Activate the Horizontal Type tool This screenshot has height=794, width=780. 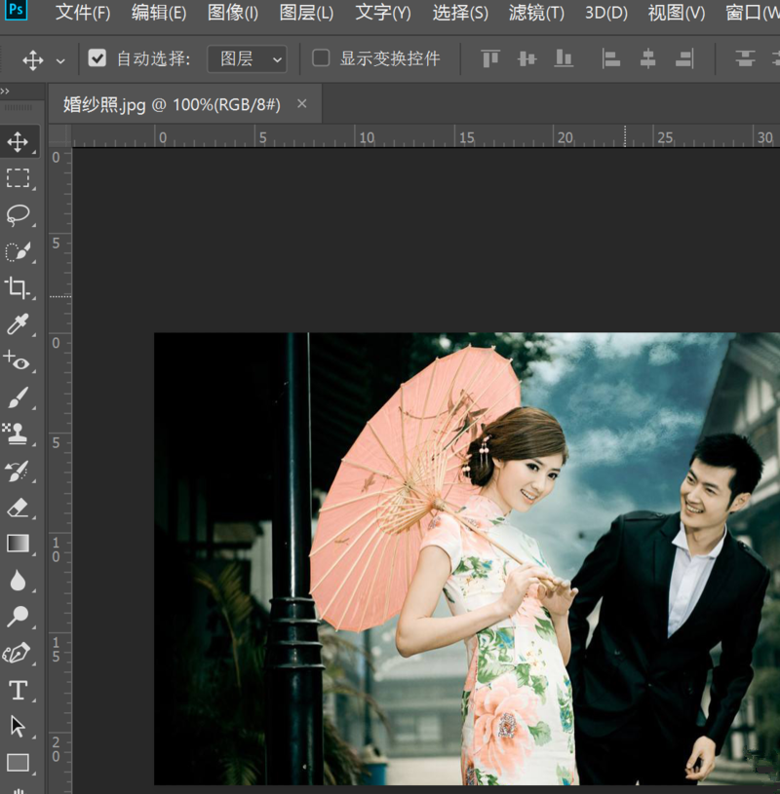pyautogui.click(x=18, y=691)
